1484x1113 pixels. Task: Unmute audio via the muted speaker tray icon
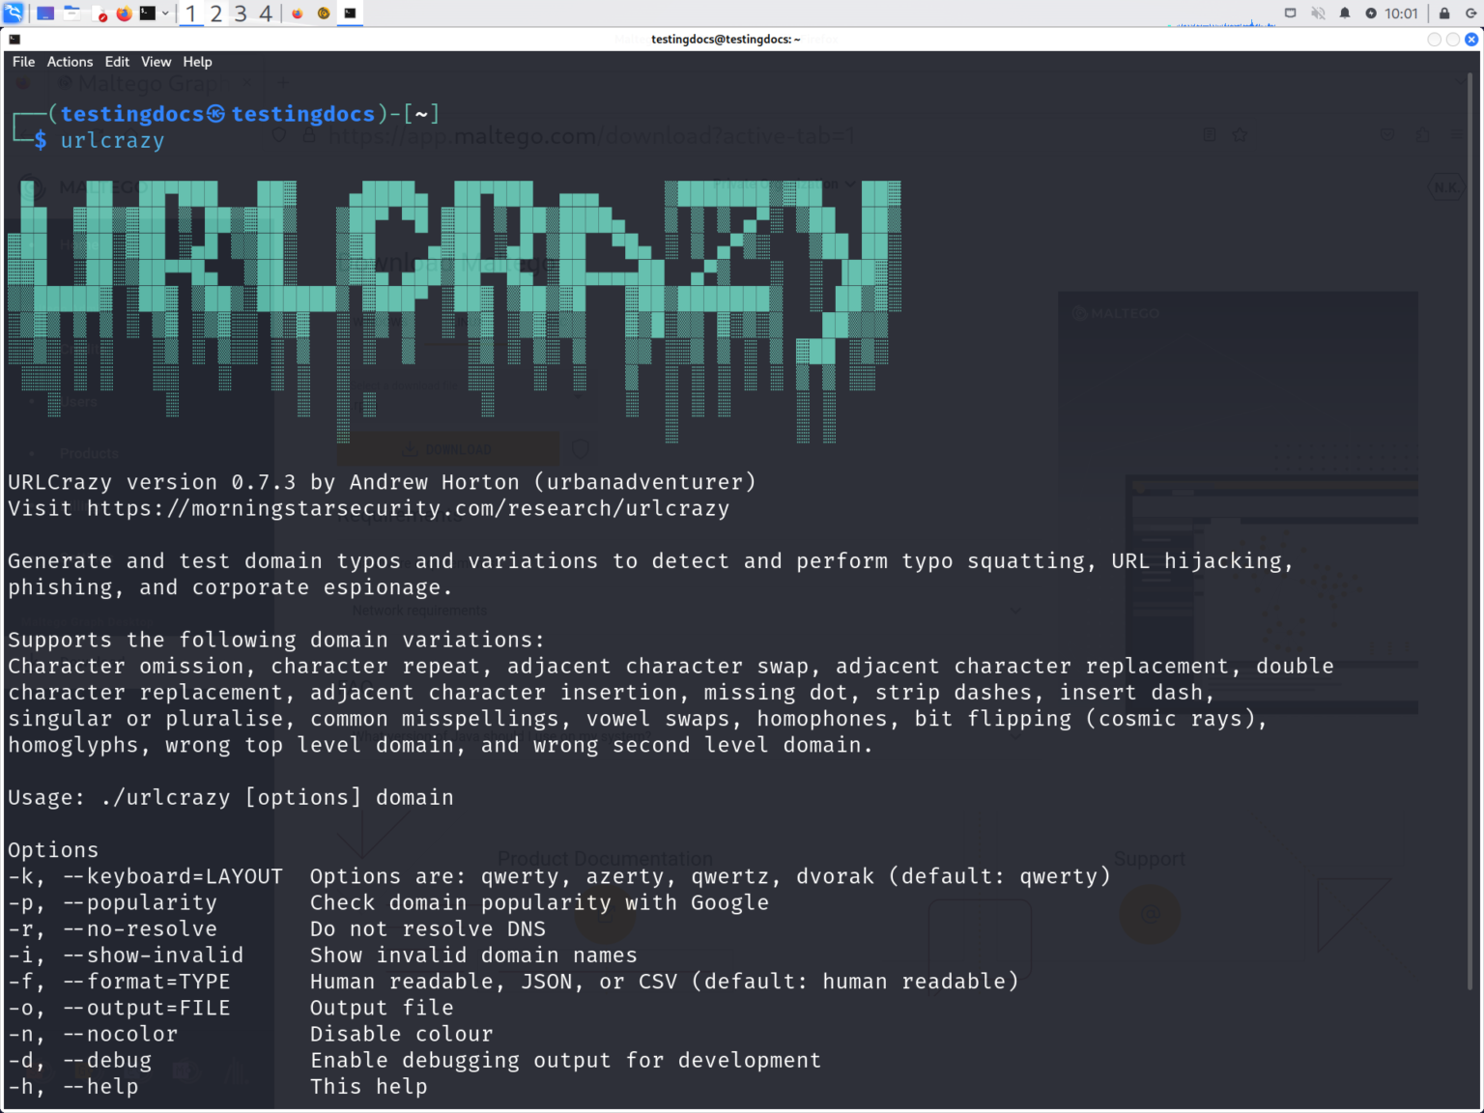tap(1318, 14)
